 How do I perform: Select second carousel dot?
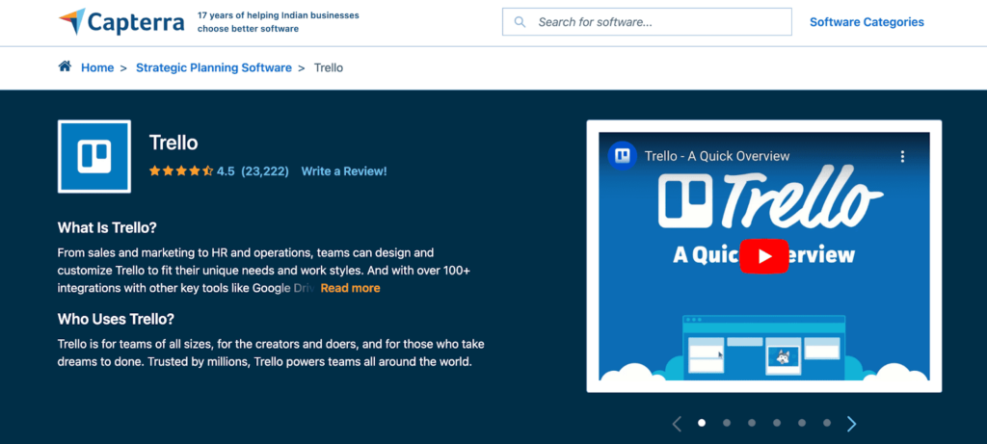(727, 423)
